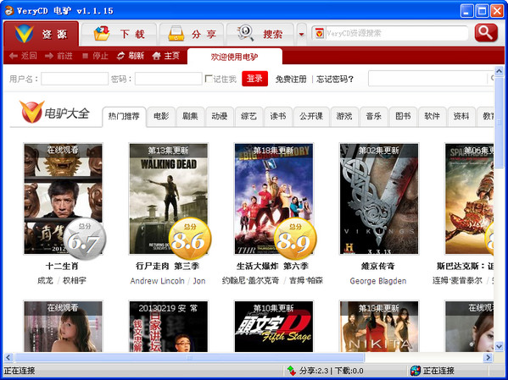Image resolution: width=508 pixels, height=380 pixels.
Task: Click the Andrew Lincoln actor link
Action: tap(157, 281)
